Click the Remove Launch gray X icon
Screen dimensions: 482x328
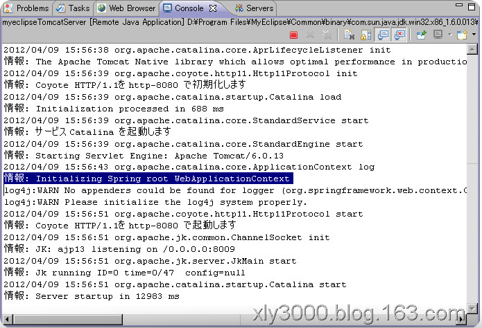coord(310,35)
